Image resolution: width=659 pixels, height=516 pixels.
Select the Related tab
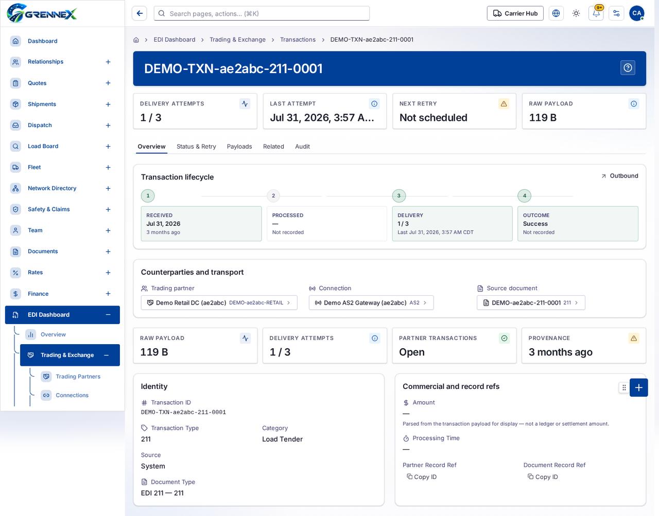273,147
